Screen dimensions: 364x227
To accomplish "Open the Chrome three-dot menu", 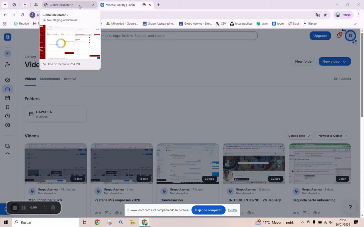I will pyautogui.click(x=359, y=15).
